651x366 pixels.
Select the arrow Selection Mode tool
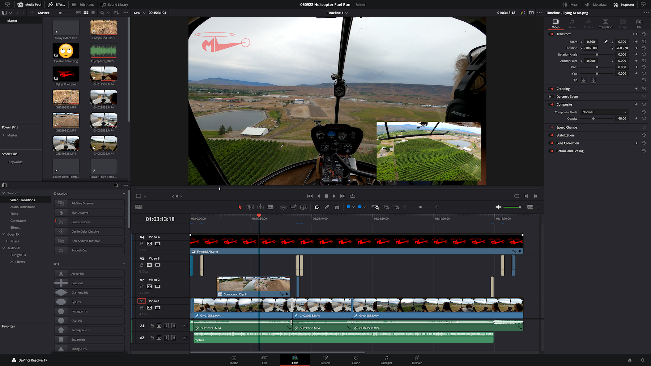coord(239,207)
